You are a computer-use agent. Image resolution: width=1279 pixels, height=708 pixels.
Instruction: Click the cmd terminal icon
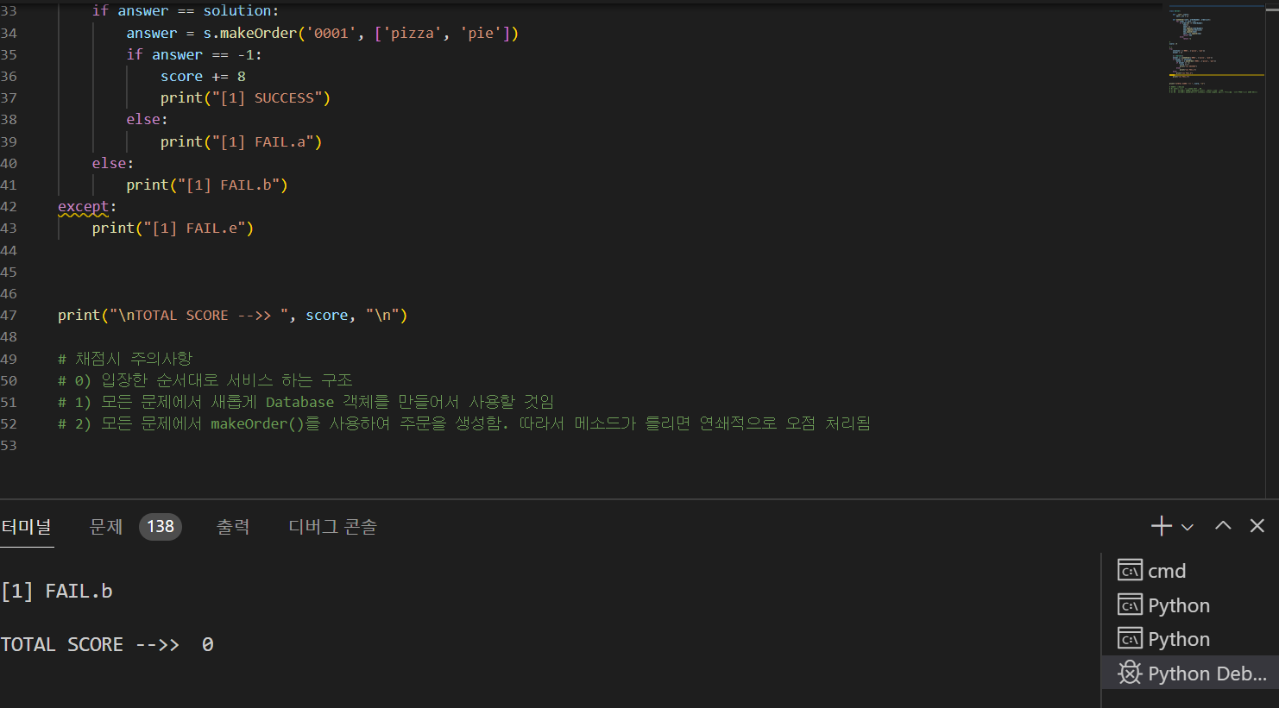[x=1130, y=571]
